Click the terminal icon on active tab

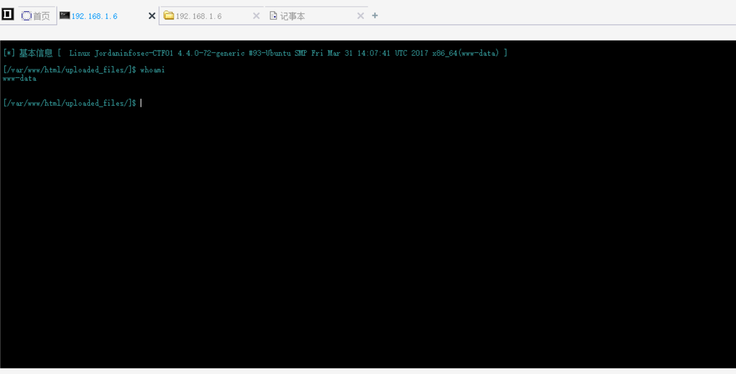[x=65, y=16]
